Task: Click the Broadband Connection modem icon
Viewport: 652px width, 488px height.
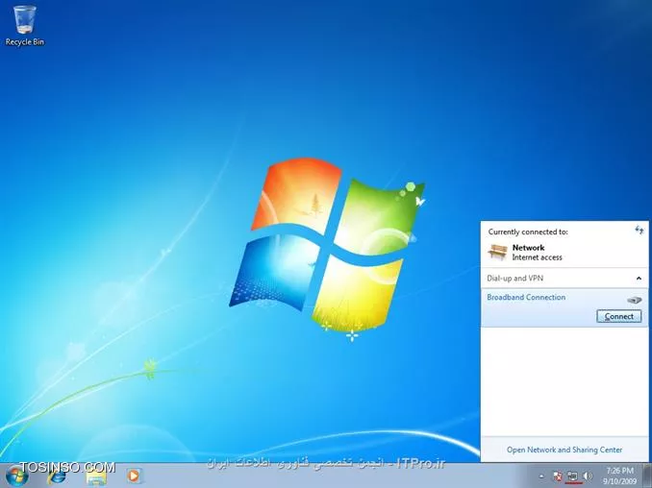Action: click(635, 300)
